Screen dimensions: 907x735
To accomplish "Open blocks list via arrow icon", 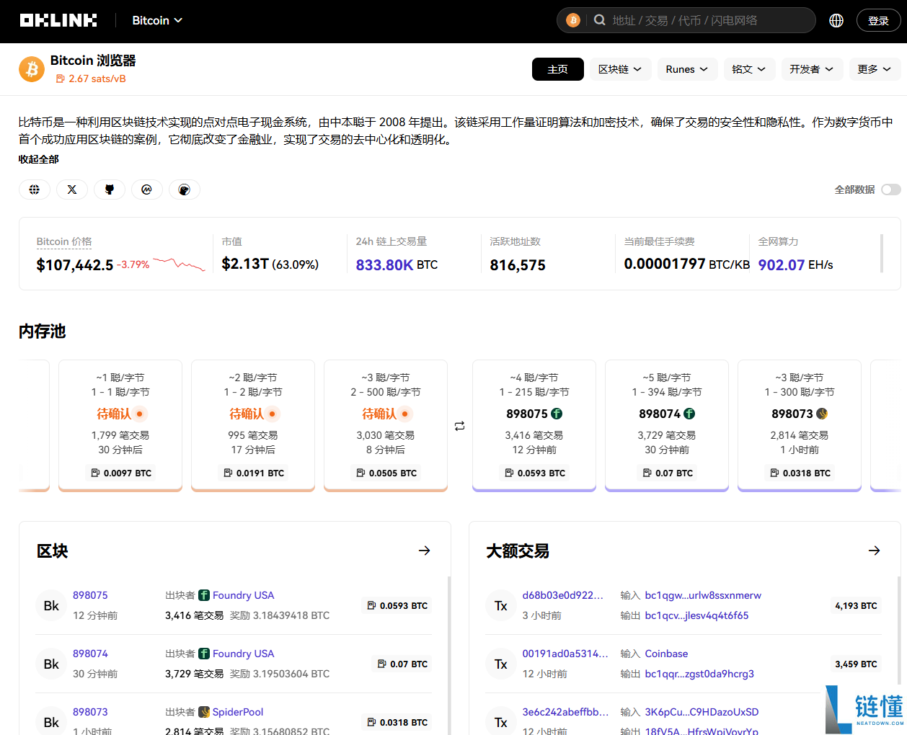I will click(425, 551).
